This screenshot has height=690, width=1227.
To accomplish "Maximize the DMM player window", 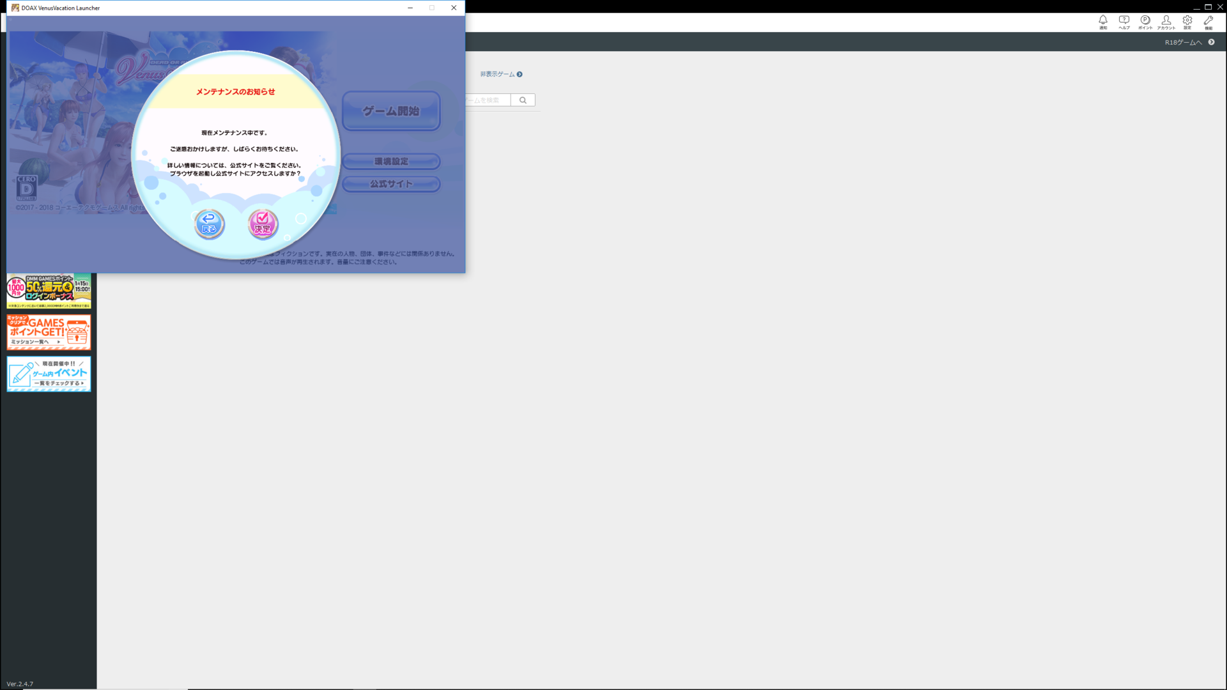I will click(x=1208, y=6).
